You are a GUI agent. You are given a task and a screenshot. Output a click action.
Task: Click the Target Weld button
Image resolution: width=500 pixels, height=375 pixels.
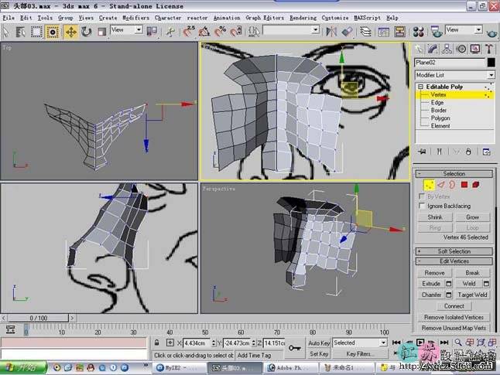click(x=472, y=295)
